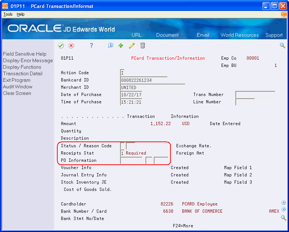Screen dimensions: 289x232
Task: Click the trash can delete icon
Action: click(143, 45)
